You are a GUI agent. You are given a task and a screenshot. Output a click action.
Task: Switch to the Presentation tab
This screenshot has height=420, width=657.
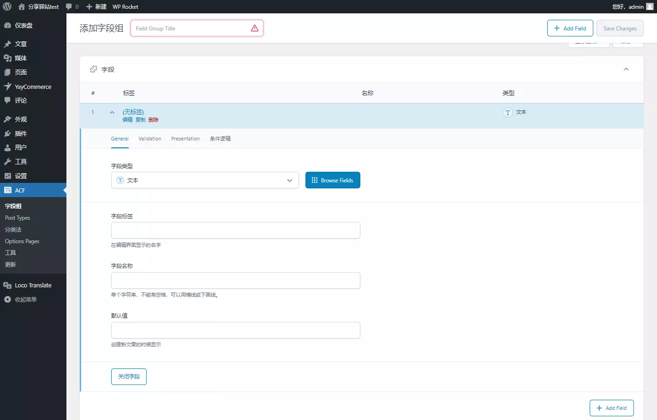(185, 139)
